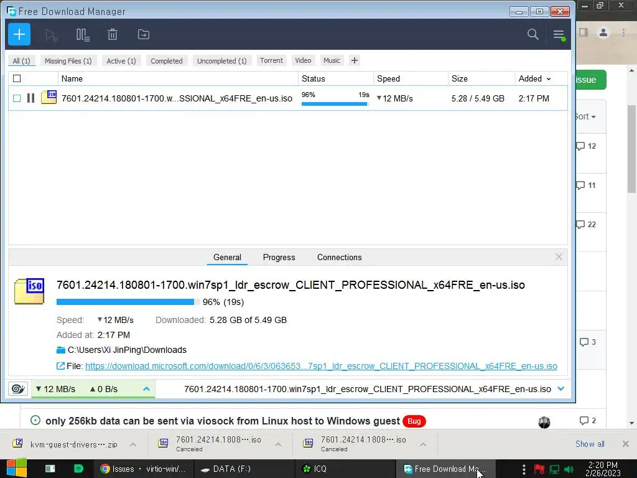
Task: Switch to the Progress details tab
Action: (279, 257)
